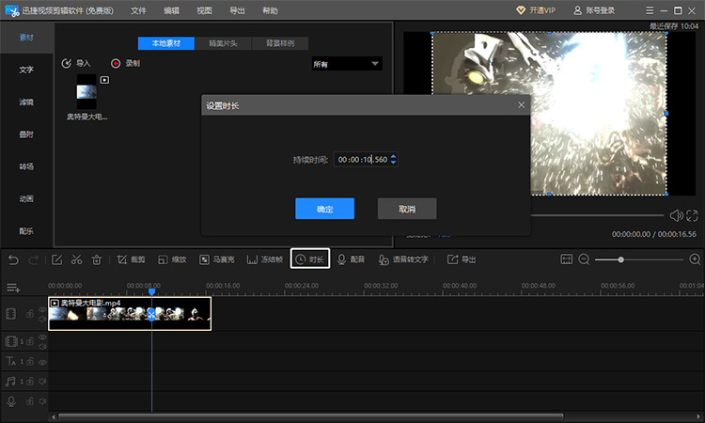Enter fullscreen preview mode
Screen dimensions: 705x423
click(693, 216)
